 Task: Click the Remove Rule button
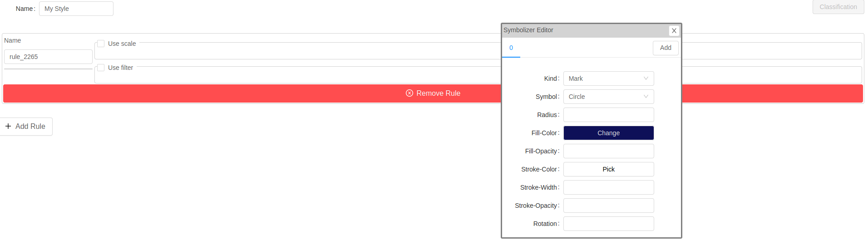433,93
